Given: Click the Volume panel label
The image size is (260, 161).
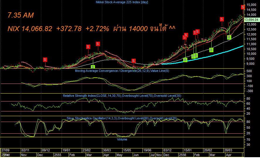Looking at the screenshot, I should pyautogui.click(x=122, y=139).
